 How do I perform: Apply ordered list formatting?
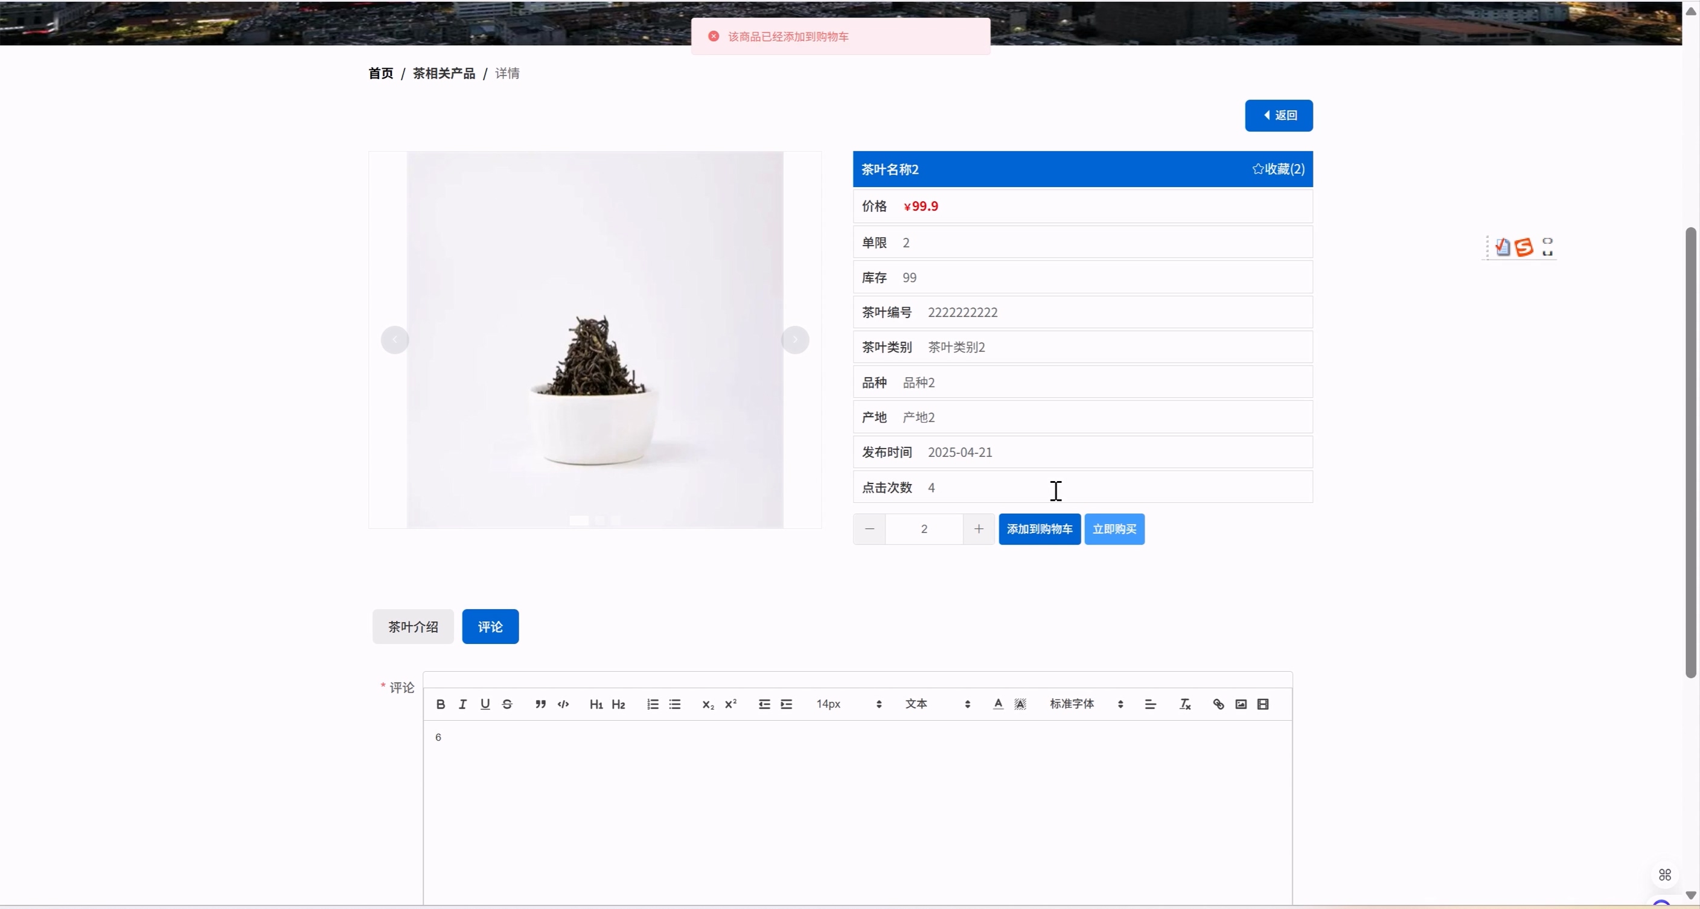point(653,704)
